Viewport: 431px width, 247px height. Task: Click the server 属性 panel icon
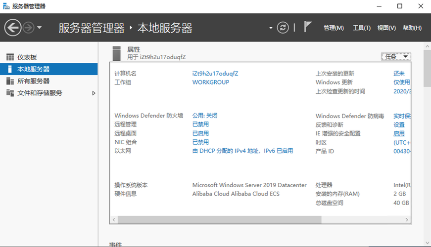coord(117,52)
